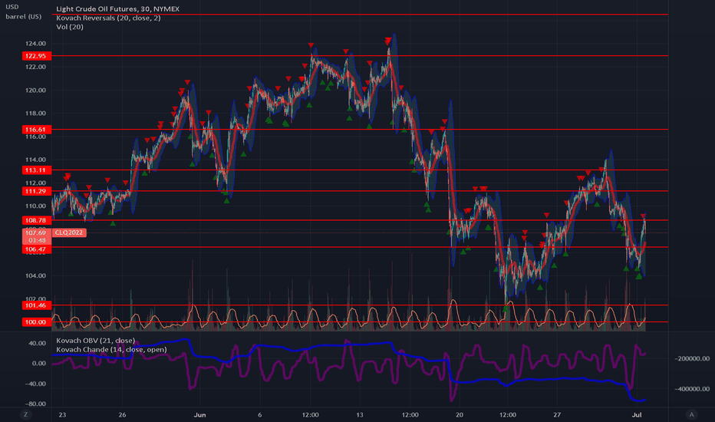Select the Kovach OBV (21, close) legend
715x422 pixels.
[95, 341]
